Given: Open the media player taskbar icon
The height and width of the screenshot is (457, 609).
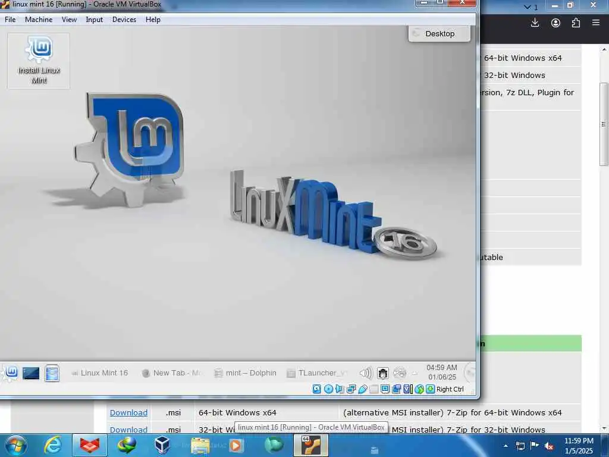Looking at the screenshot, I should (236, 445).
